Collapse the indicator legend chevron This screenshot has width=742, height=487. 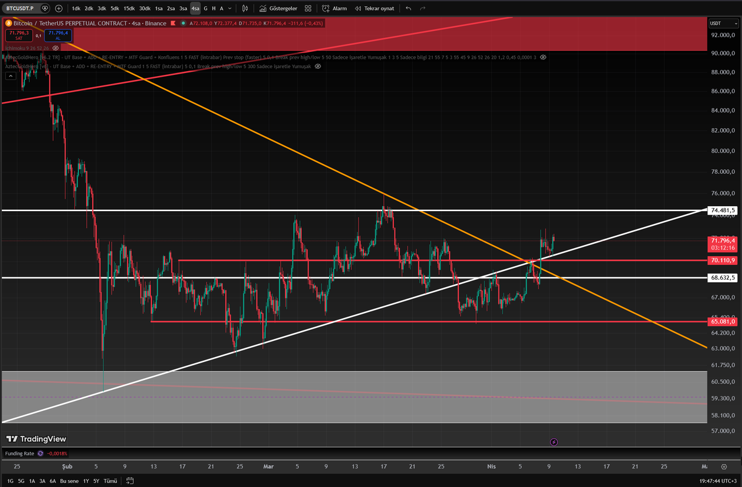click(x=11, y=76)
